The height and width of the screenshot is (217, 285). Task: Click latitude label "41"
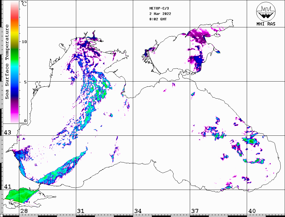7,186
